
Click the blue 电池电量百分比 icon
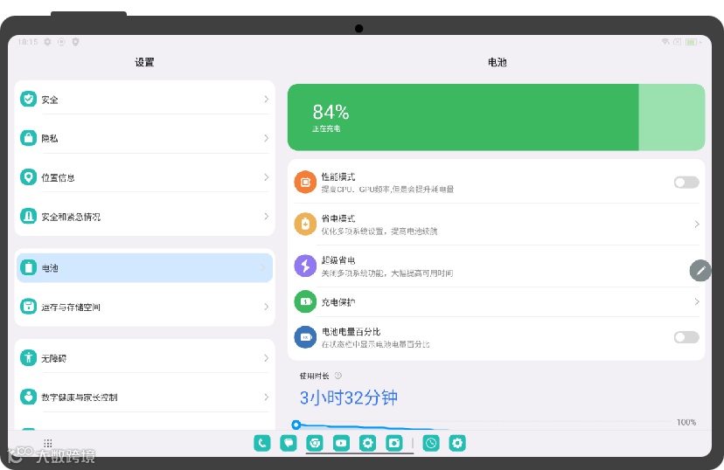(305, 337)
